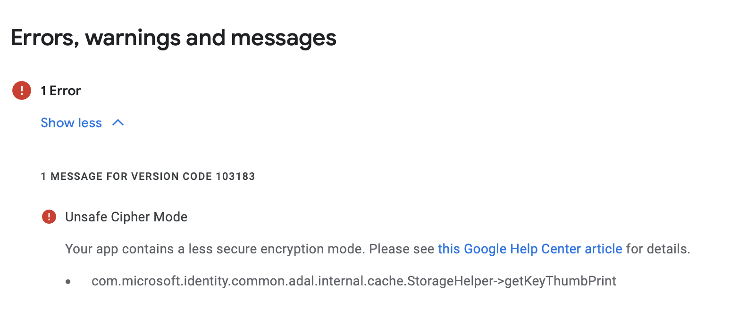This screenshot has height=325, width=739.
Task: Select the exclamation badge in the error summary
Action: [21, 90]
